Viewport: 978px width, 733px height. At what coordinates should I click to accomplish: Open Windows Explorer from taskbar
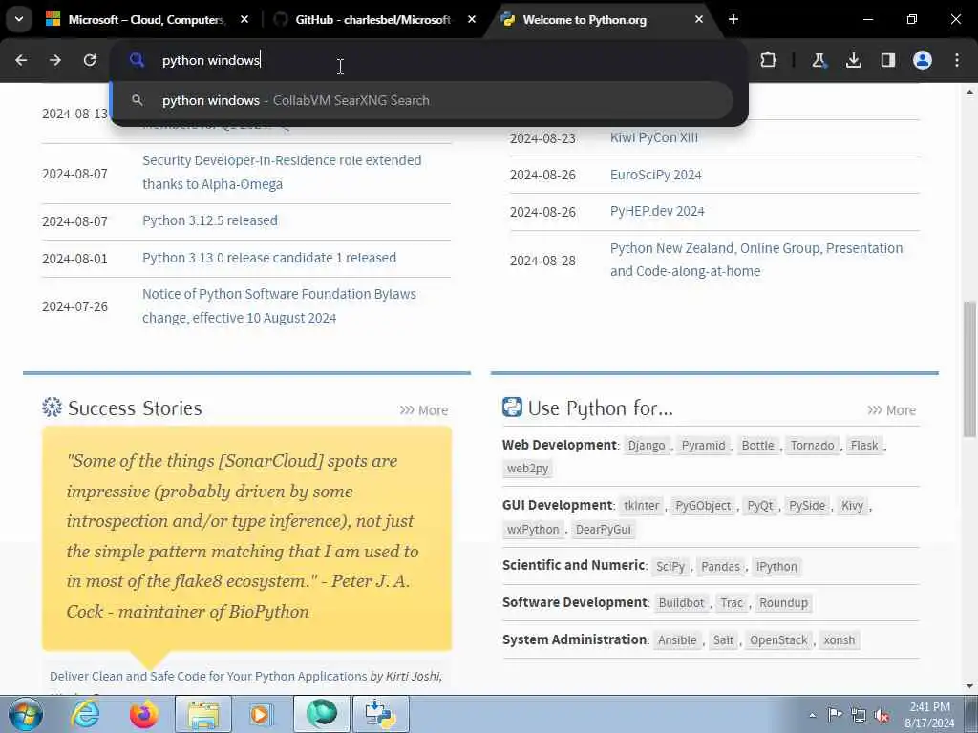coord(203,714)
